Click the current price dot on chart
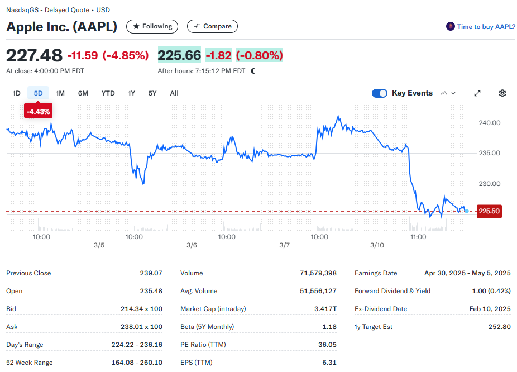Image resolution: width=517 pixels, height=372 pixels. [467, 211]
